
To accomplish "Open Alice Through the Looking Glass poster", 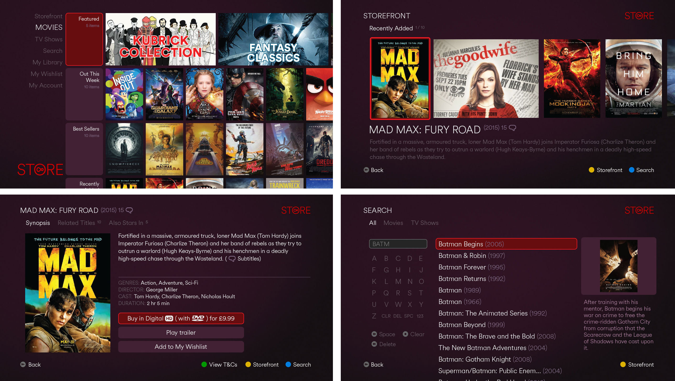I will click(x=204, y=94).
